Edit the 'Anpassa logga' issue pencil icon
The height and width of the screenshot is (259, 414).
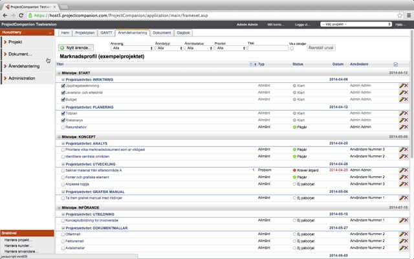click(x=401, y=184)
